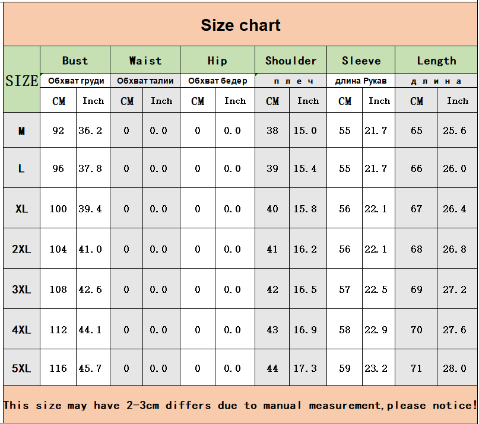Click the 39.4 inch bust cell
This screenshot has width=479, height=424.
[x=90, y=209]
